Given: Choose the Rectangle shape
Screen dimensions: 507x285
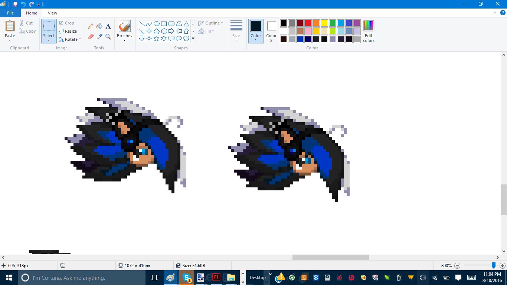Looking at the screenshot, I should point(164,24).
